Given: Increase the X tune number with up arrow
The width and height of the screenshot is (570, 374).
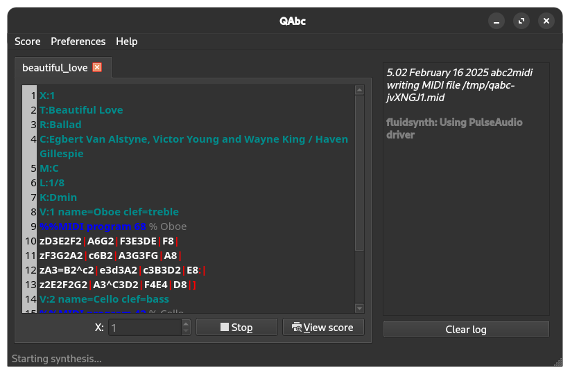Looking at the screenshot, I should (x=185, y=323).
